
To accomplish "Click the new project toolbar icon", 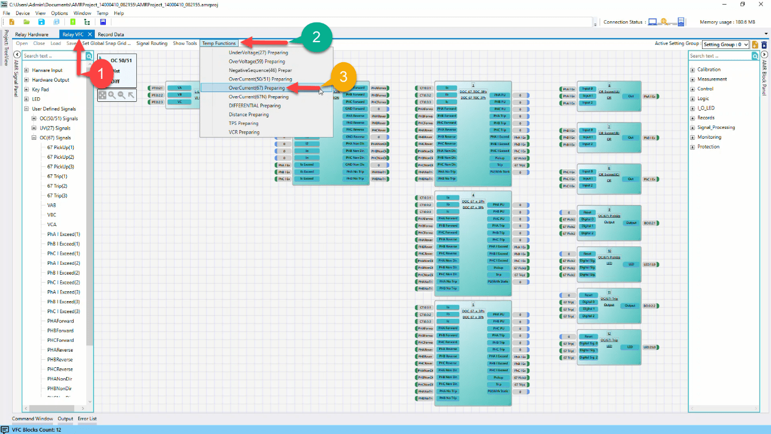I will point(12,22).
